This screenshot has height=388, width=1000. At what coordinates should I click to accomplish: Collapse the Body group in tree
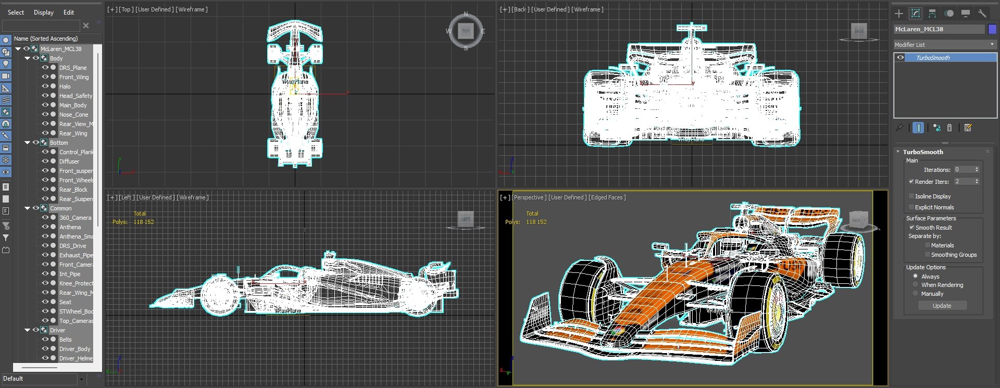(x=28, y=58)
